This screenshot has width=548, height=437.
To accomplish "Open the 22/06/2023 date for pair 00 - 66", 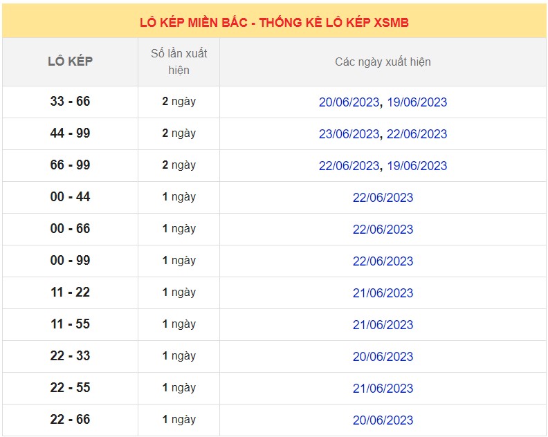I will 383,229.
